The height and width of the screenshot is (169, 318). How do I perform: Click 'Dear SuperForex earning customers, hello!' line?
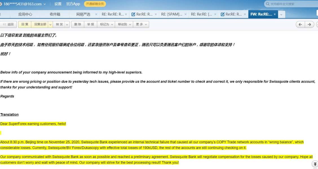33,124
